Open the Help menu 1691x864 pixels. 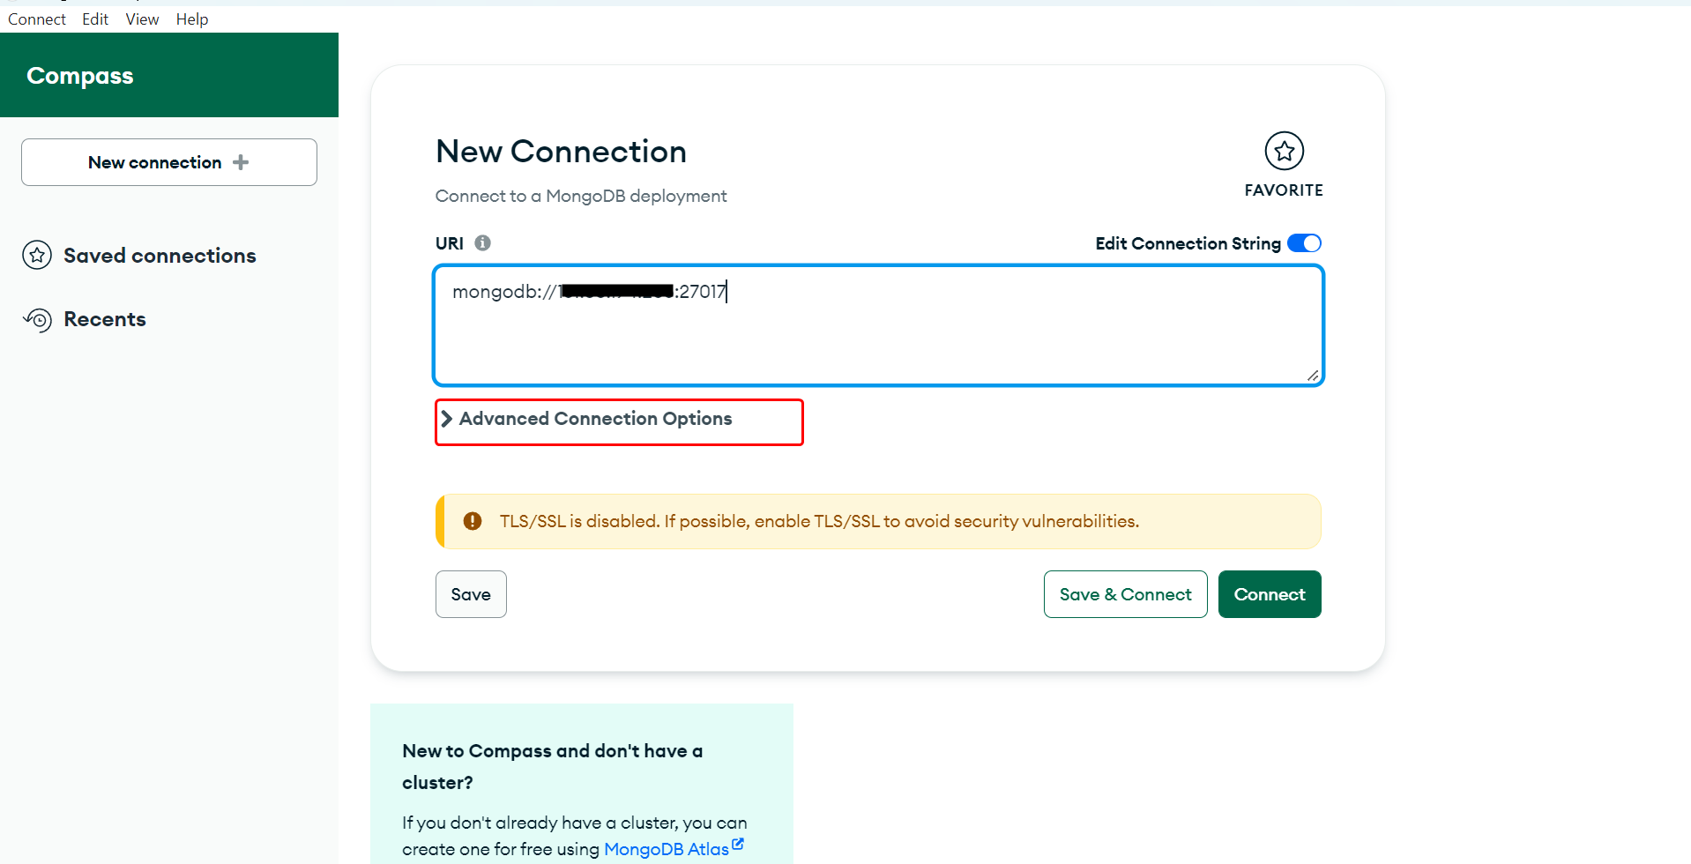coord(192,19)
